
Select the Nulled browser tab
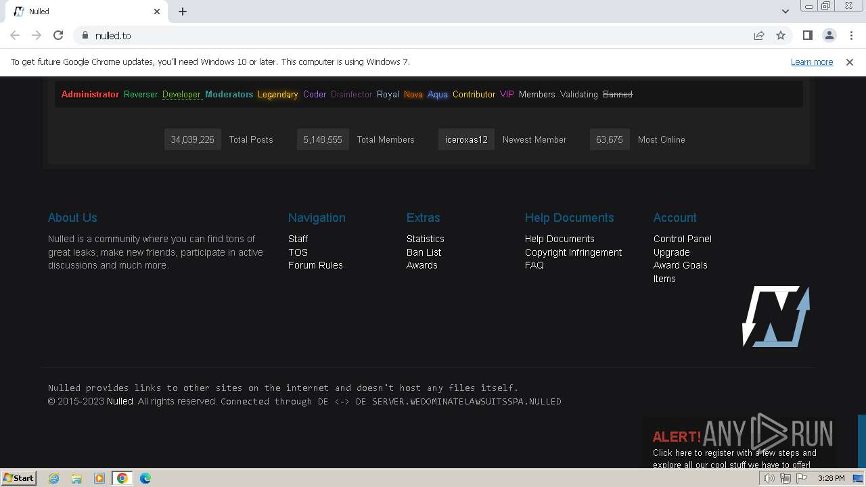click(87, 11)
